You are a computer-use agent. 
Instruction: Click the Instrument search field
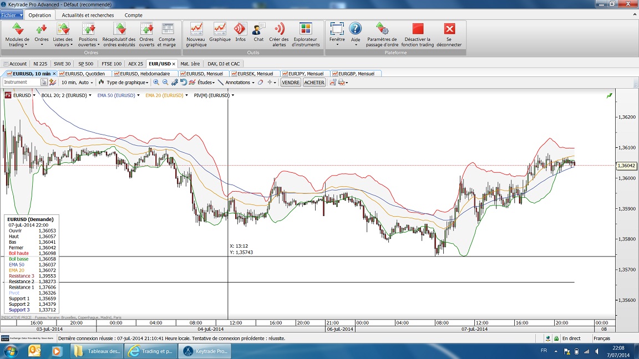[22, 82]
